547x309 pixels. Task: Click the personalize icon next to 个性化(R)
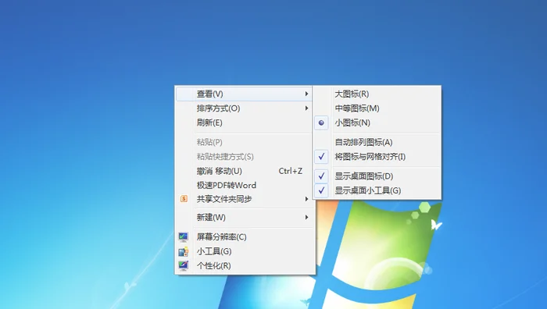[x=184, y=265]
